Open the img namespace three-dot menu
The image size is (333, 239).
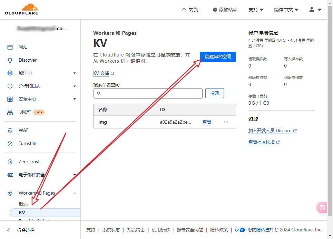click(226, 122)
